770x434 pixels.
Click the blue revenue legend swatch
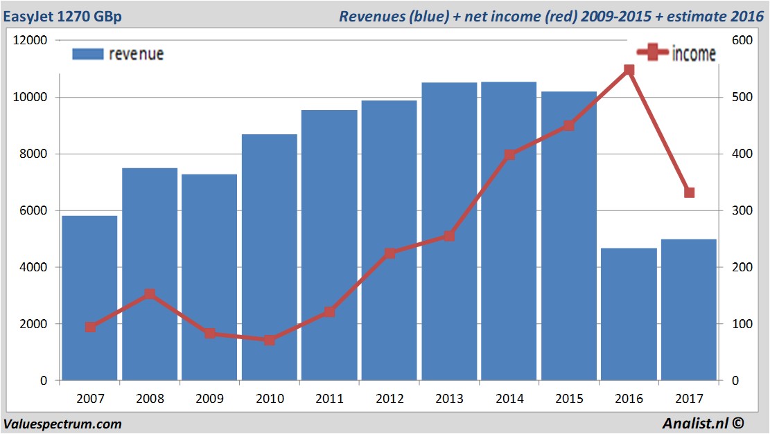click(x=87, y=54)
